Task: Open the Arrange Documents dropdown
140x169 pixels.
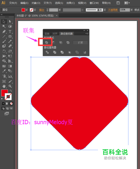Action: coord(127,3)
